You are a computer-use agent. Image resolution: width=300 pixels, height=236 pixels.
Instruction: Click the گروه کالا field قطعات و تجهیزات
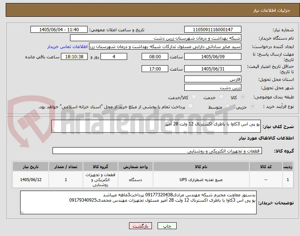coord(157,151)
